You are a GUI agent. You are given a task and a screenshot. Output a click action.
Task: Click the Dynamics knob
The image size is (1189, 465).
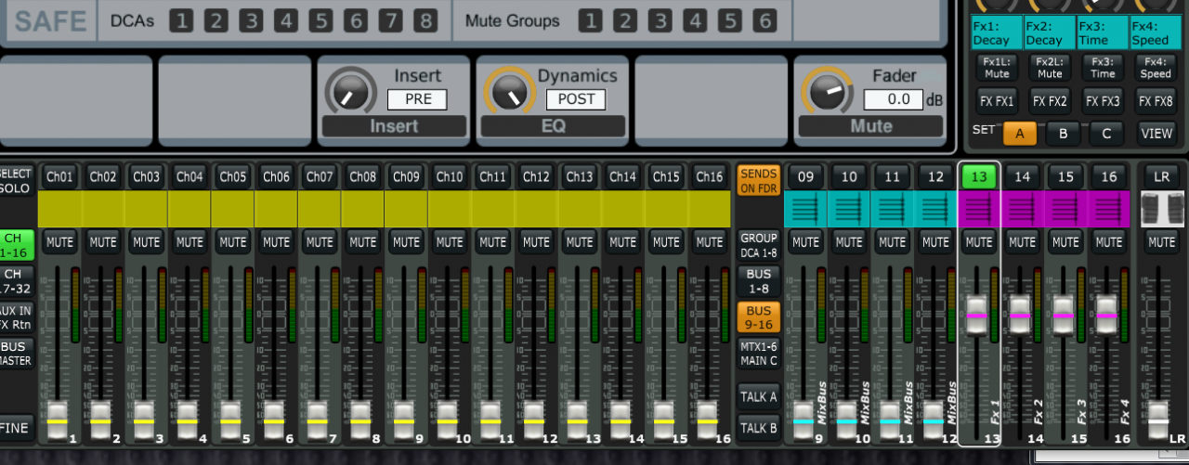coord(510,91)
